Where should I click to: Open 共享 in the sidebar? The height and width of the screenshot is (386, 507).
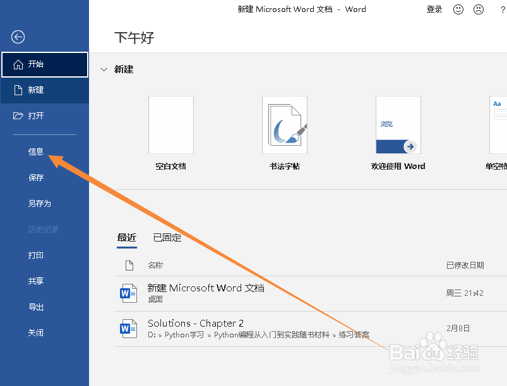36,281
